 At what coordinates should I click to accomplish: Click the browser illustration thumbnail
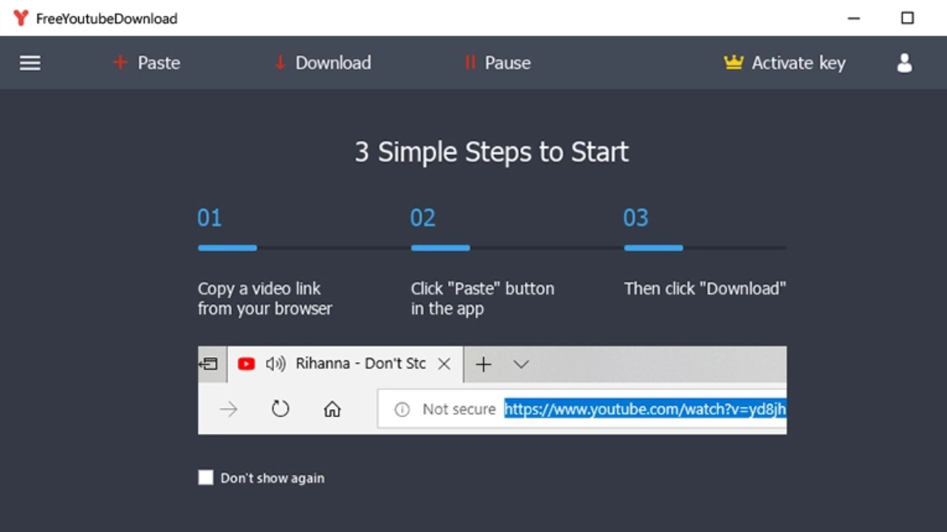[492, 390]
